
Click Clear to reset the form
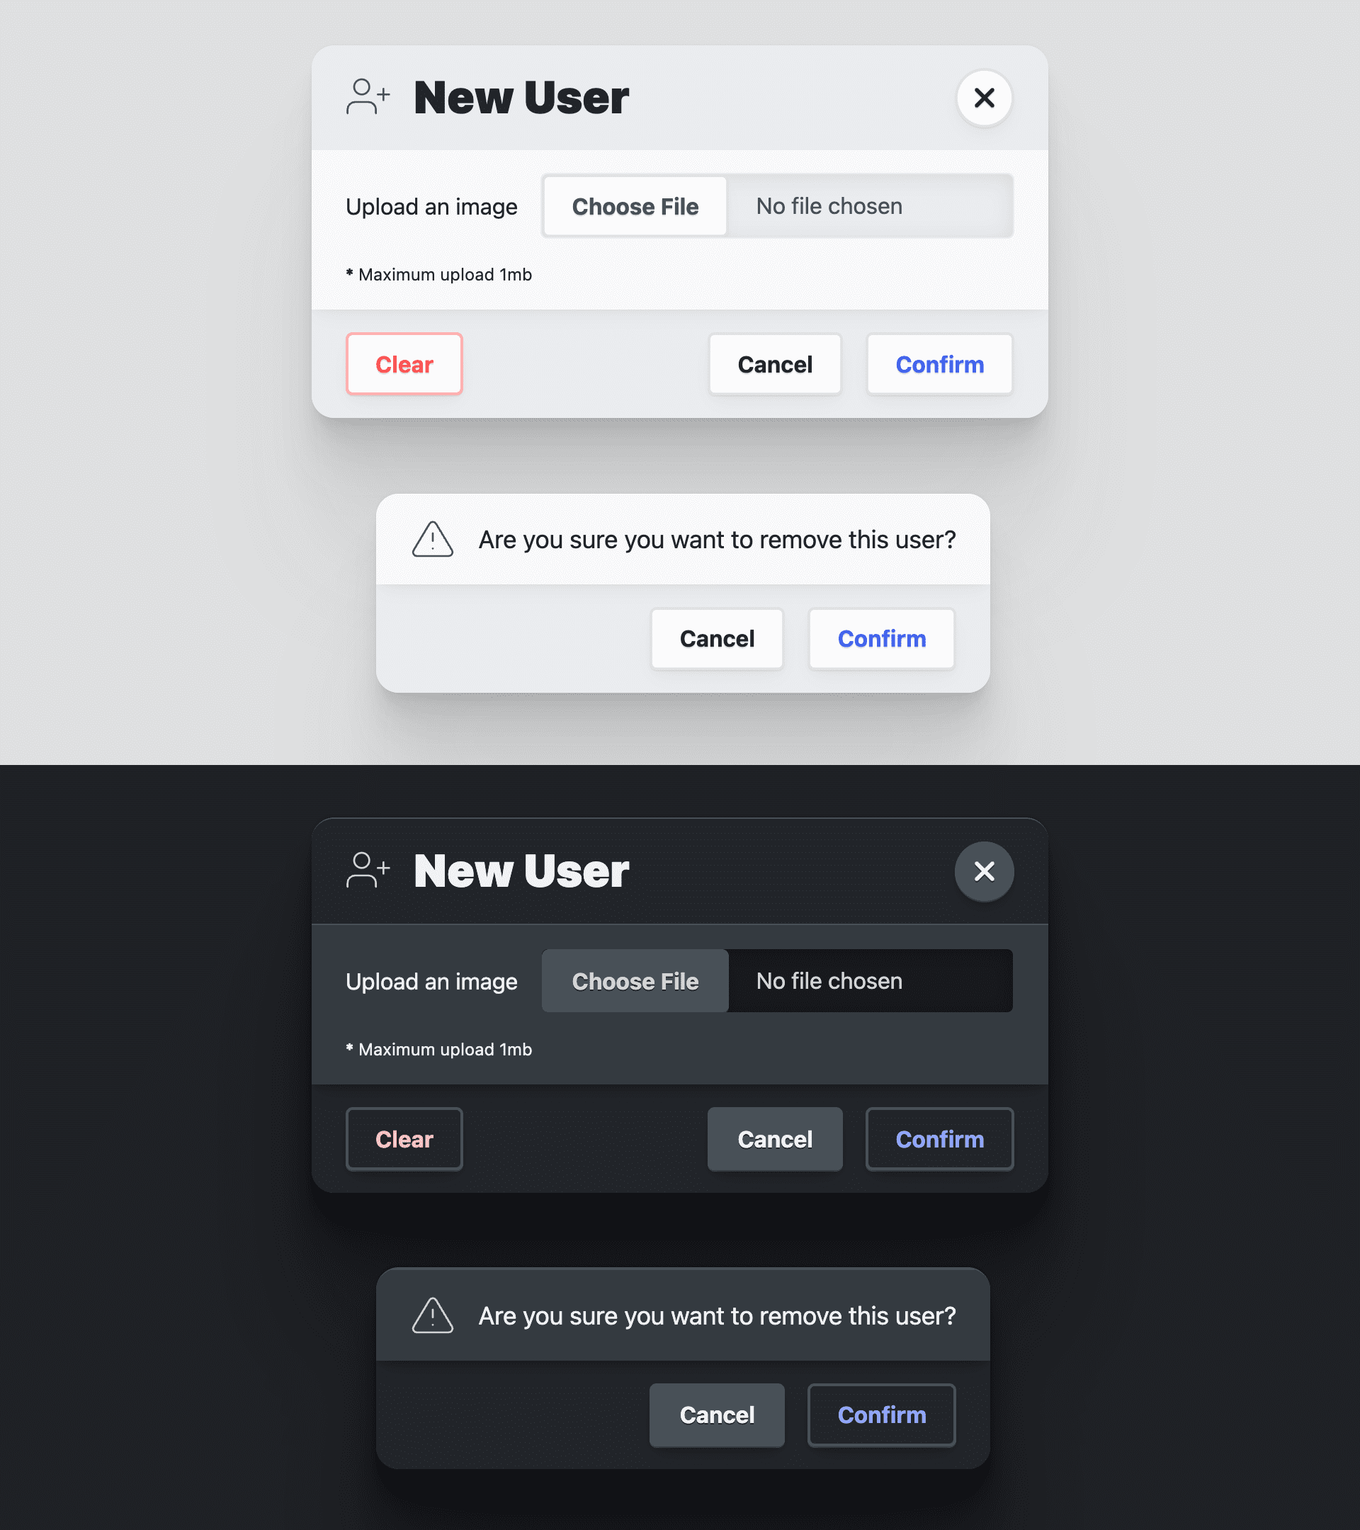404,363
